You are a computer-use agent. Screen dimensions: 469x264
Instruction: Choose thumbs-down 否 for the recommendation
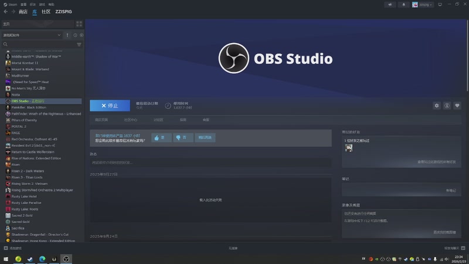click(183, 137)
